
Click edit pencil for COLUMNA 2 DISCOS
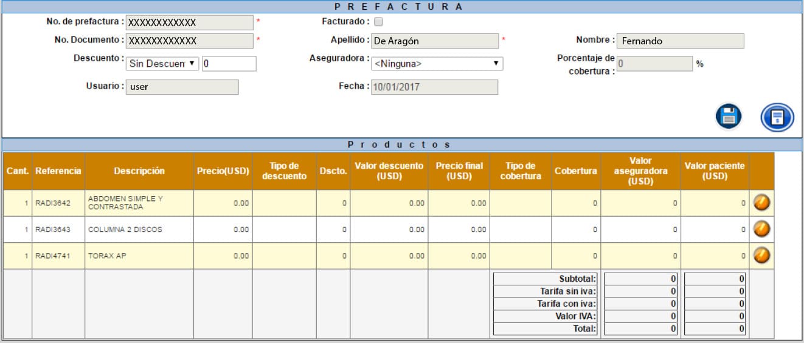[x=761, y=229]
